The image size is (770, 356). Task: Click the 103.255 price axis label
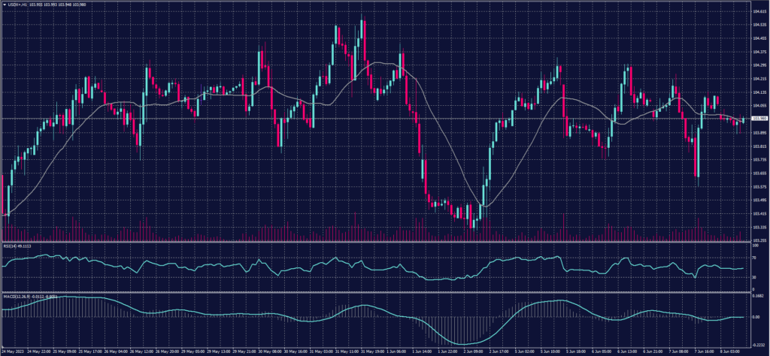coord(758,239)
